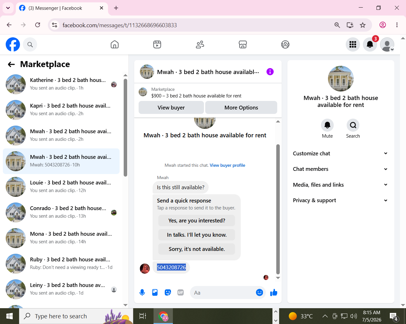Send a thumbs-up like
The width and height of the screenshot is (406, 324).
coord(273,293)
